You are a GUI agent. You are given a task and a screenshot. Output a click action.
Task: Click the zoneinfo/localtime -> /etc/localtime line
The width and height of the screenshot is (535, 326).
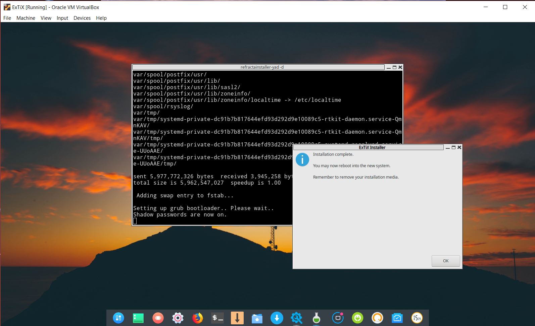tap(237, 100)
